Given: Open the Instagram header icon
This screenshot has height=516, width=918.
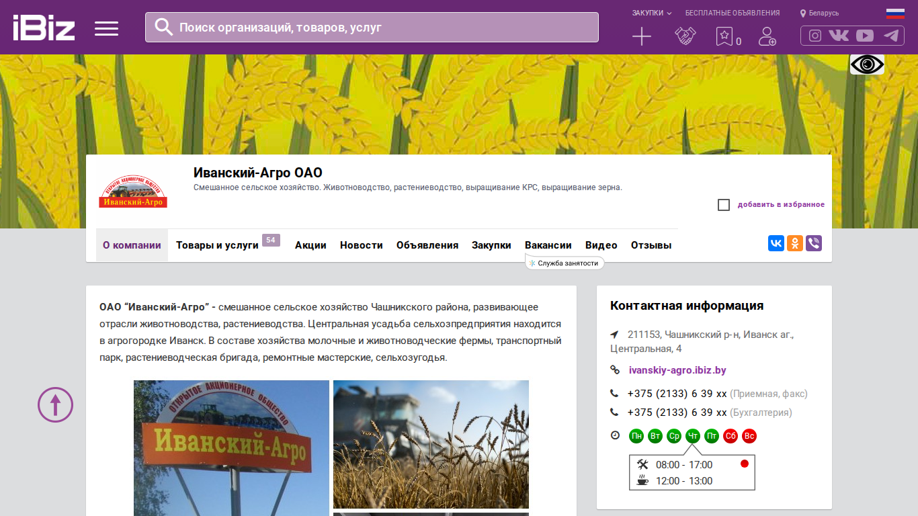Looking at the screenshot, I should pos(815,36).
